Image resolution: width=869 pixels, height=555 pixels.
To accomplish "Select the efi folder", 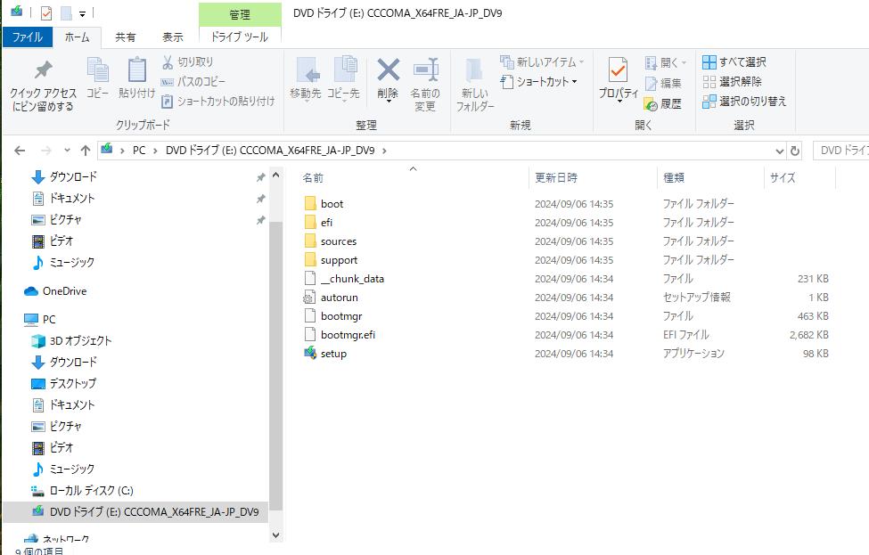I will click(326, 223).
